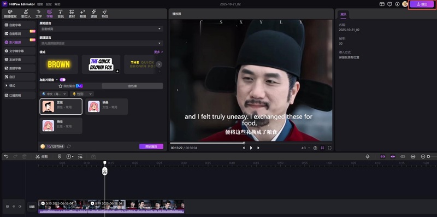Select 影片翻譯 in the sidebar
The image size is (437, 217).
click(x=20, y=43)
